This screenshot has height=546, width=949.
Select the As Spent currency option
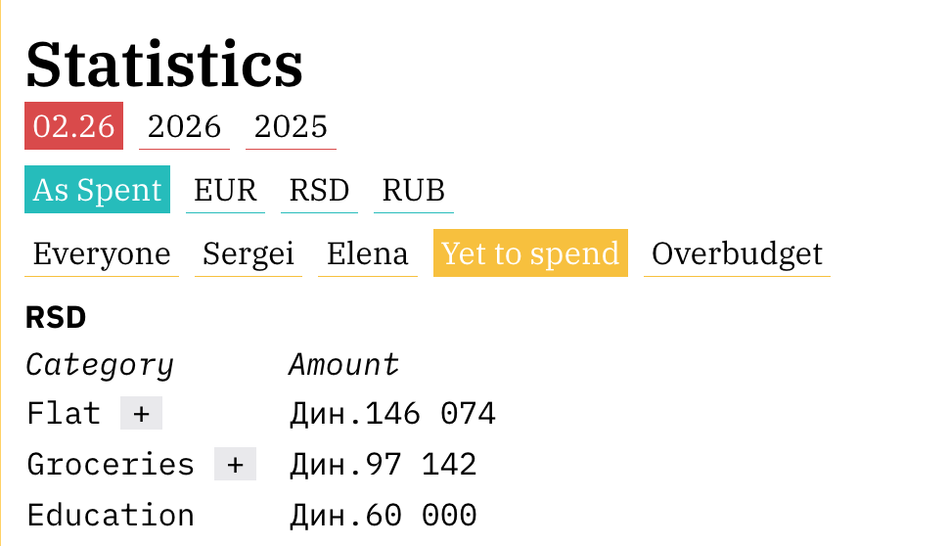pyautogui.click(x=97, y=190)
